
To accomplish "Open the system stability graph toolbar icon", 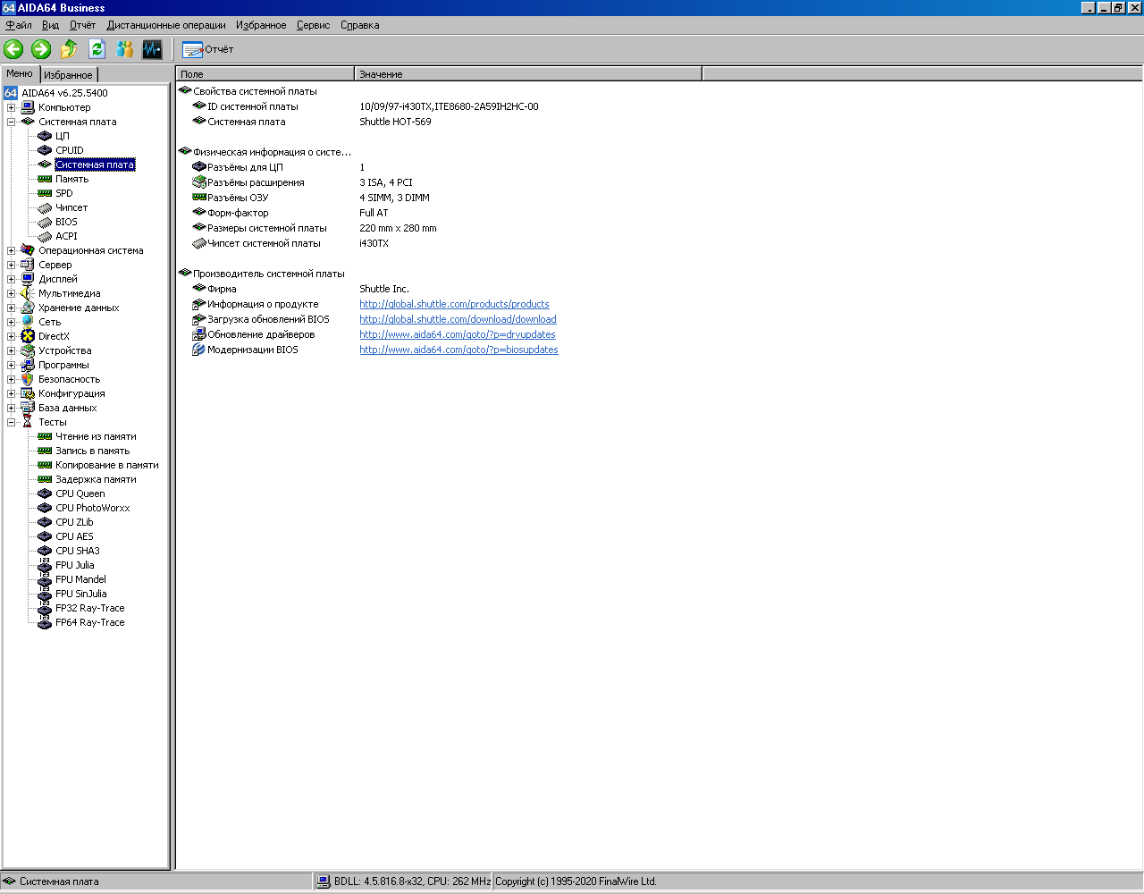I will (152, 49).
